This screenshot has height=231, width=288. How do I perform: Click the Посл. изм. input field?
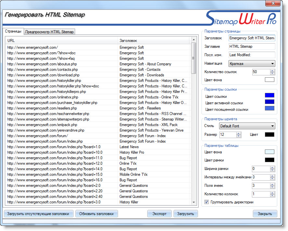point(252,55)
